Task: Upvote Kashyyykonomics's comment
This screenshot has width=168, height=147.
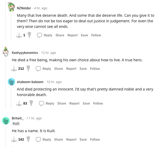Action: (x=14, y=68)
